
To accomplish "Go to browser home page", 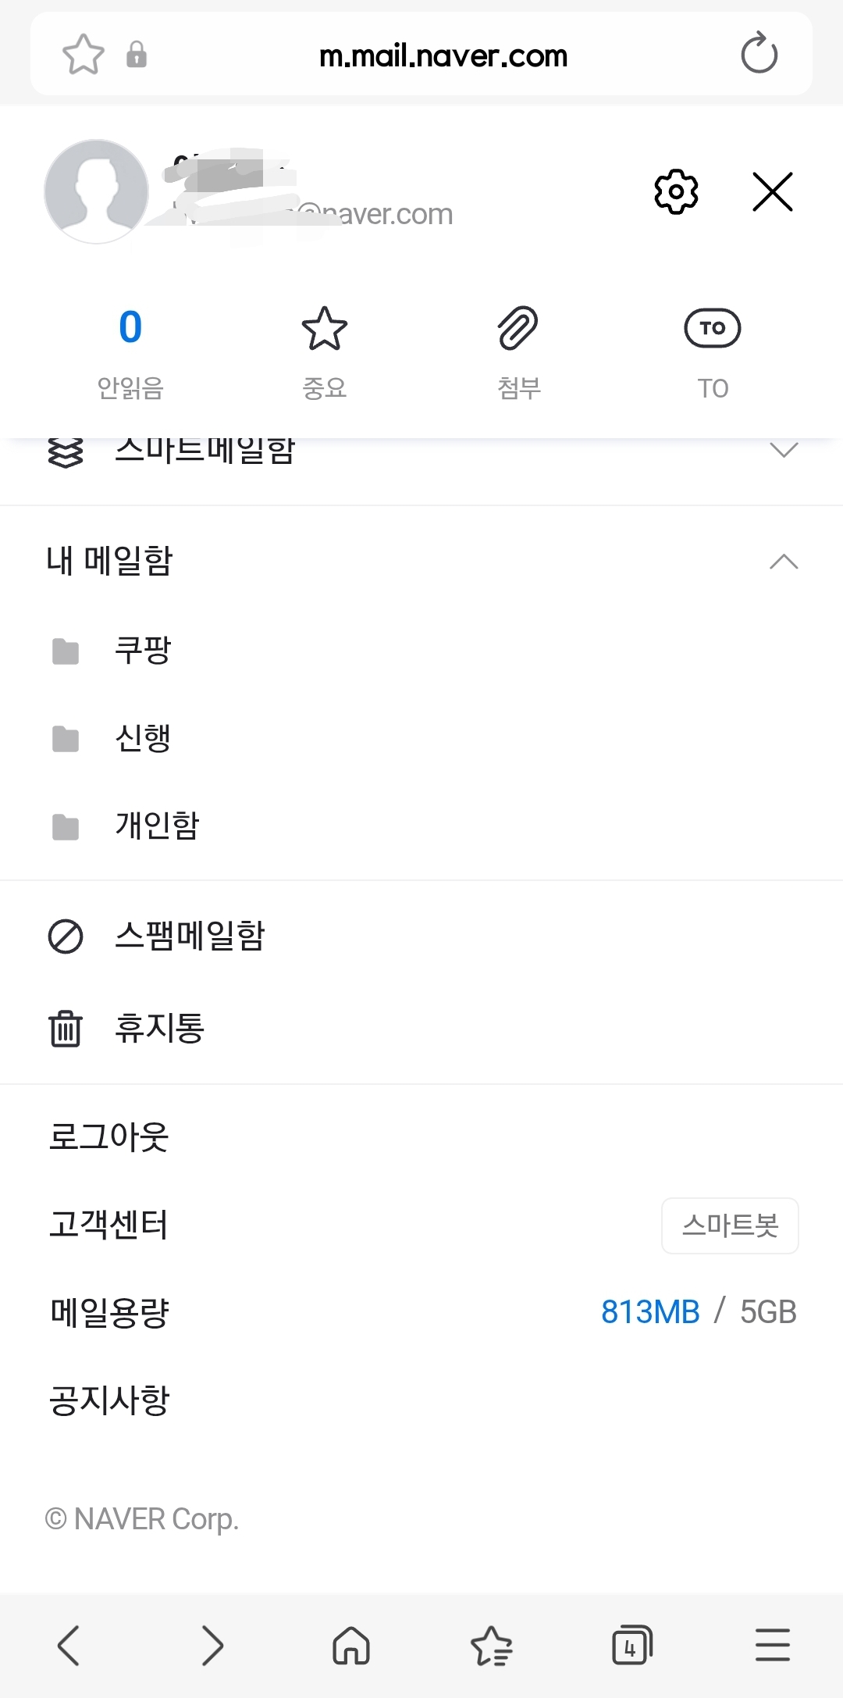I will [x=351, y=1645].
